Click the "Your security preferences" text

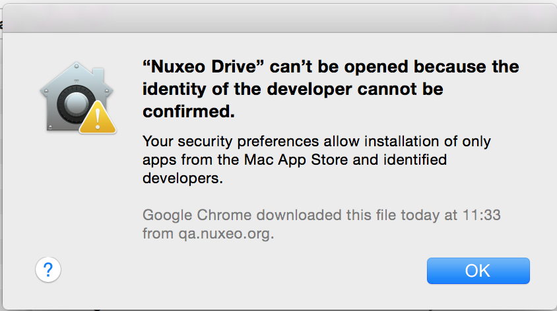coord(231,142)
